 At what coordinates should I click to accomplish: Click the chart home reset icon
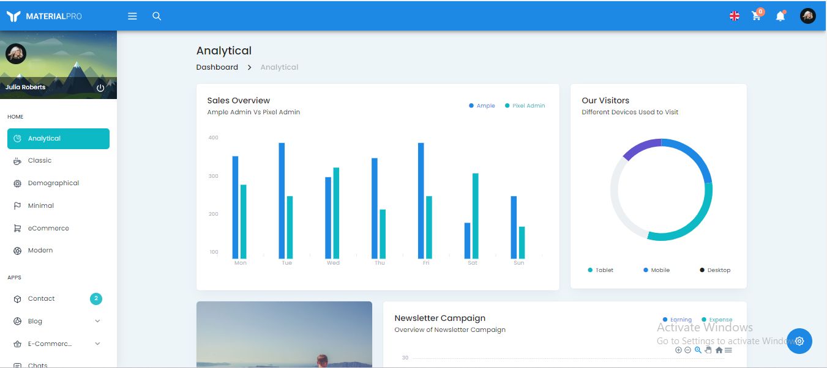point(719,350)
